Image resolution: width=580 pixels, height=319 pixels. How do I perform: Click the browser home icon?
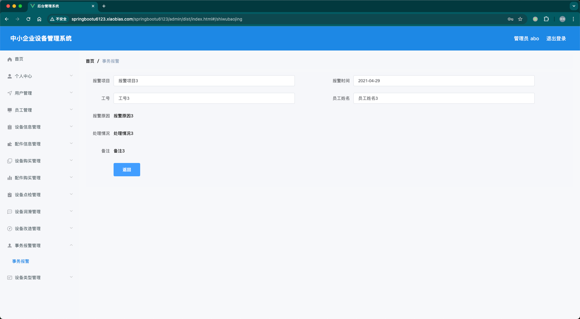tap(39, 19)
